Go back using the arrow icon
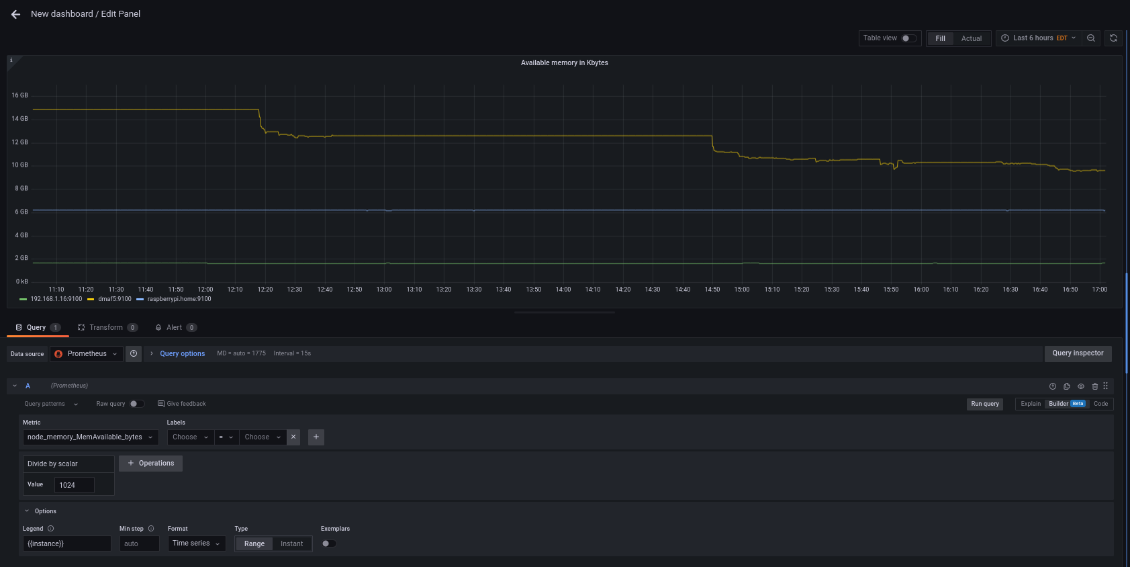1130x567 pixels. tap(15, 14)
